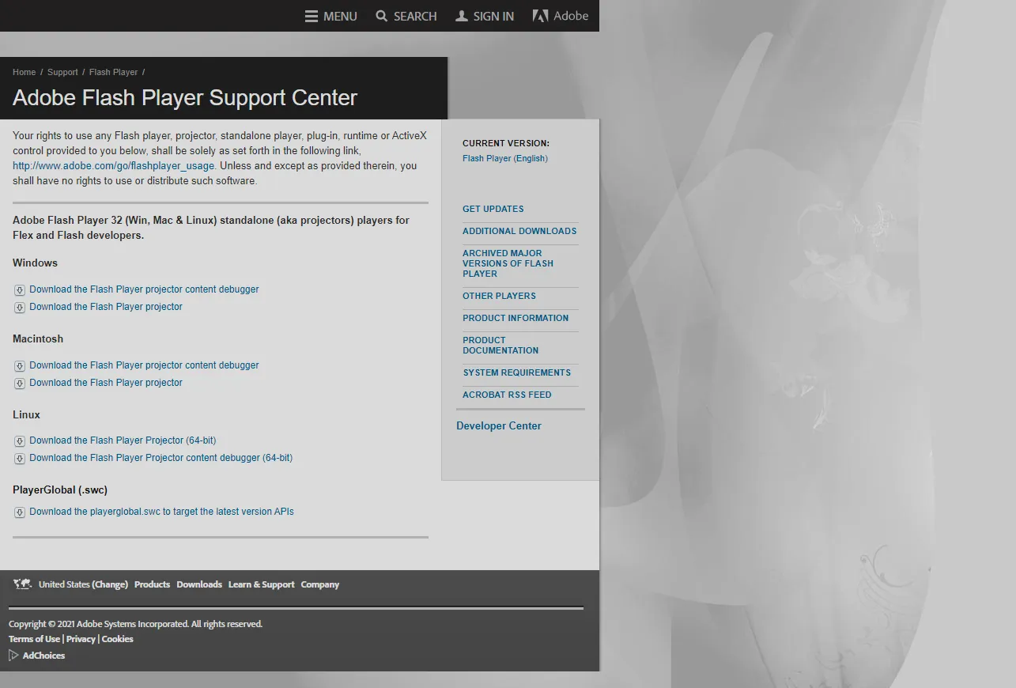Click the world map region icon
The image size is (1016, 688).
[x=22, y=584]
